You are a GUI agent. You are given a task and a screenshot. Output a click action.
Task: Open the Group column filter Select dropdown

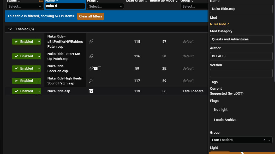point(194,6)
